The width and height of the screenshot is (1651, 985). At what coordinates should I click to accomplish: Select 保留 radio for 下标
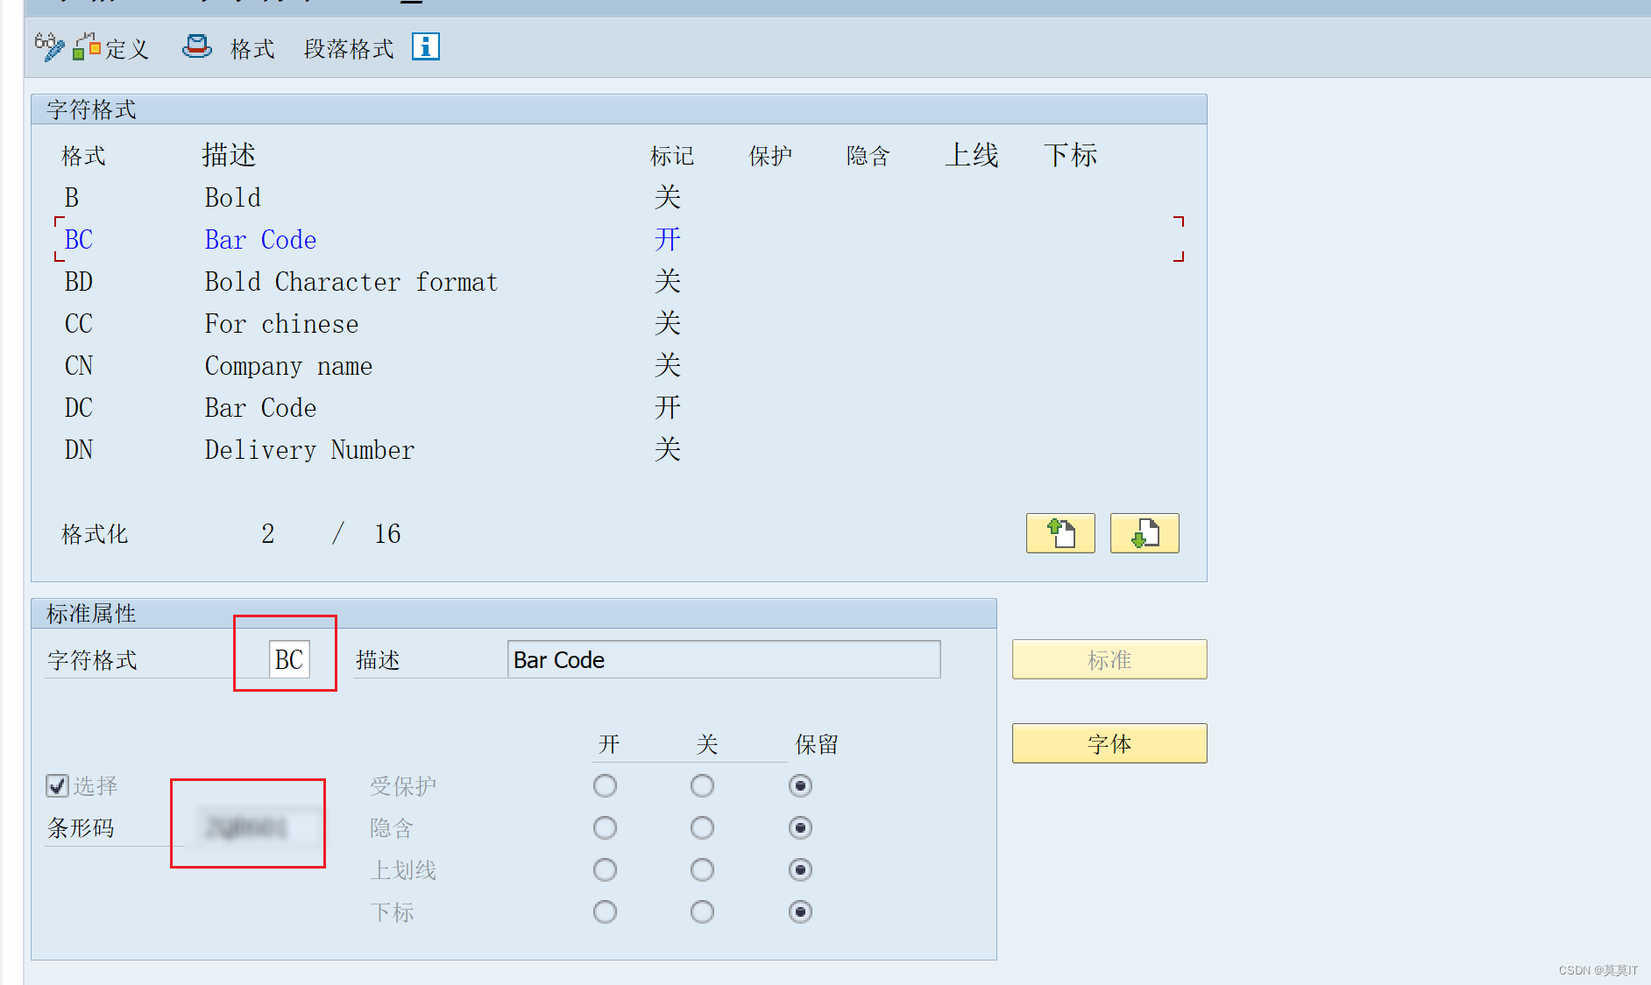pyautogui.click(x=800, y=911)
